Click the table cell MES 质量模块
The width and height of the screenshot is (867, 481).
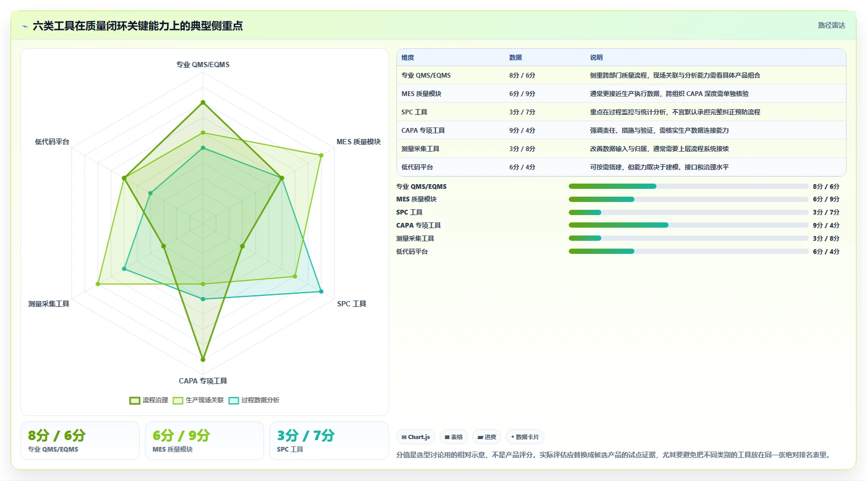click(421, 94)
